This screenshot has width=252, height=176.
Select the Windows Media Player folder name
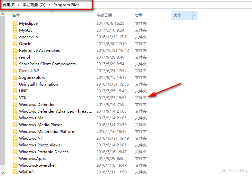(40, 125)
